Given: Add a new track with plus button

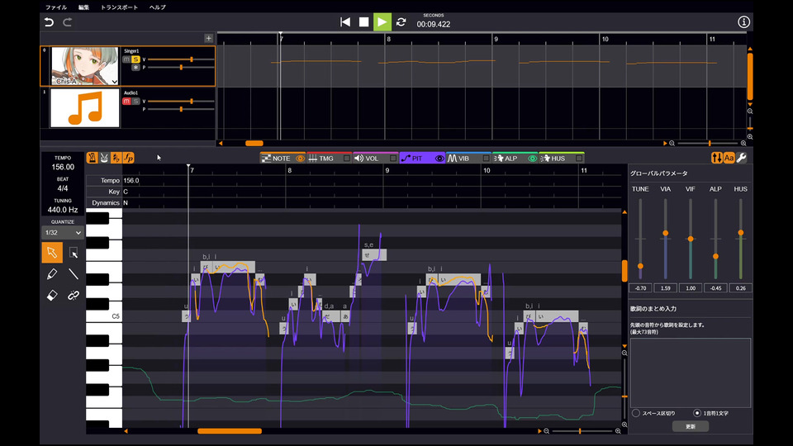Looking at the screenshot, I should point(208,38).
